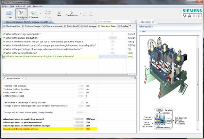The height and width of the screenshot is (139, 204).
Task: Click green check beside annual production question
Action: click(x=4, y=38)
